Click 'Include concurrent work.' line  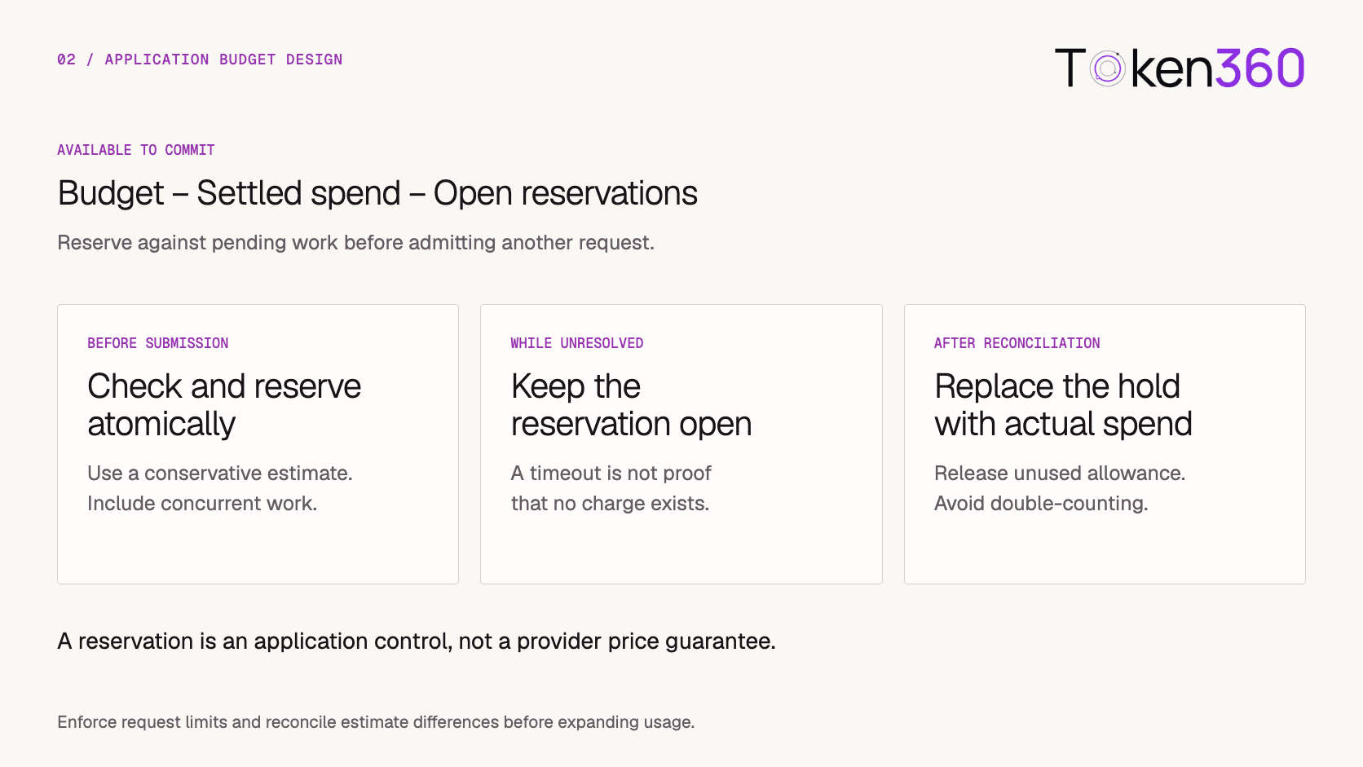pyautogui.click(x=202, y=504)
